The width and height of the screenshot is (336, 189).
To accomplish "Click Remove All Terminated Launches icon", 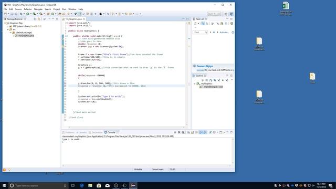I will 183,132.
